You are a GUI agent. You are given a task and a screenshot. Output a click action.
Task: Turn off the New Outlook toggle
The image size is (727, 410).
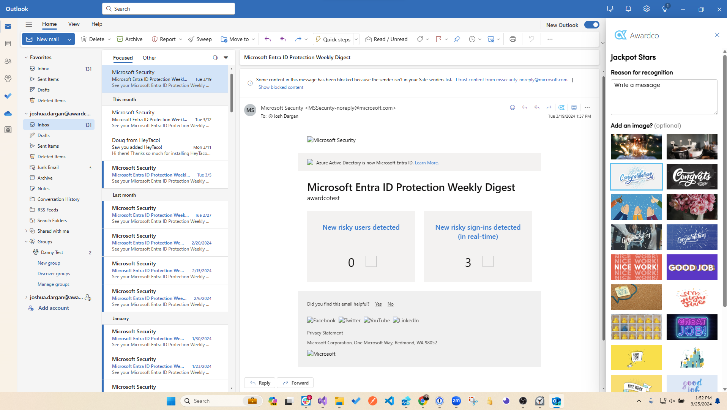[x=591, y=25]
